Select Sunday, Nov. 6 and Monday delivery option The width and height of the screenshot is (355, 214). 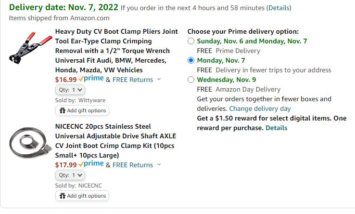(x=191, y=41)
